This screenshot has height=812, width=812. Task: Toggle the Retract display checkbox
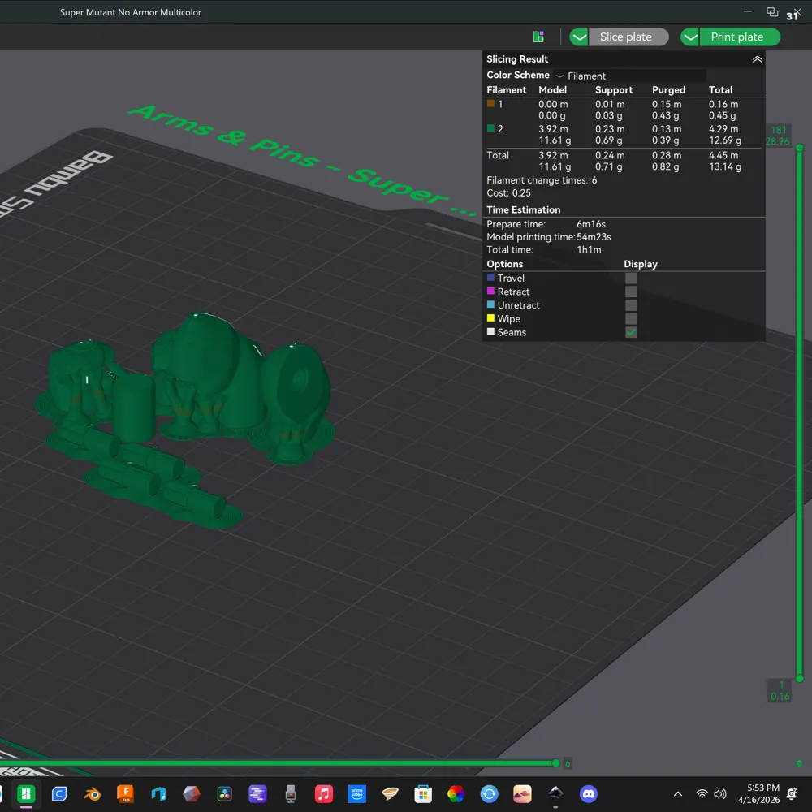coord(631,292)
